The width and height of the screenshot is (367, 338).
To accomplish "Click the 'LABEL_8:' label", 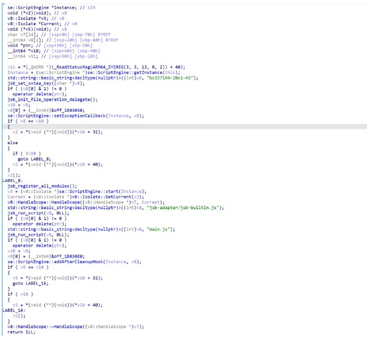I will (13, 181).
